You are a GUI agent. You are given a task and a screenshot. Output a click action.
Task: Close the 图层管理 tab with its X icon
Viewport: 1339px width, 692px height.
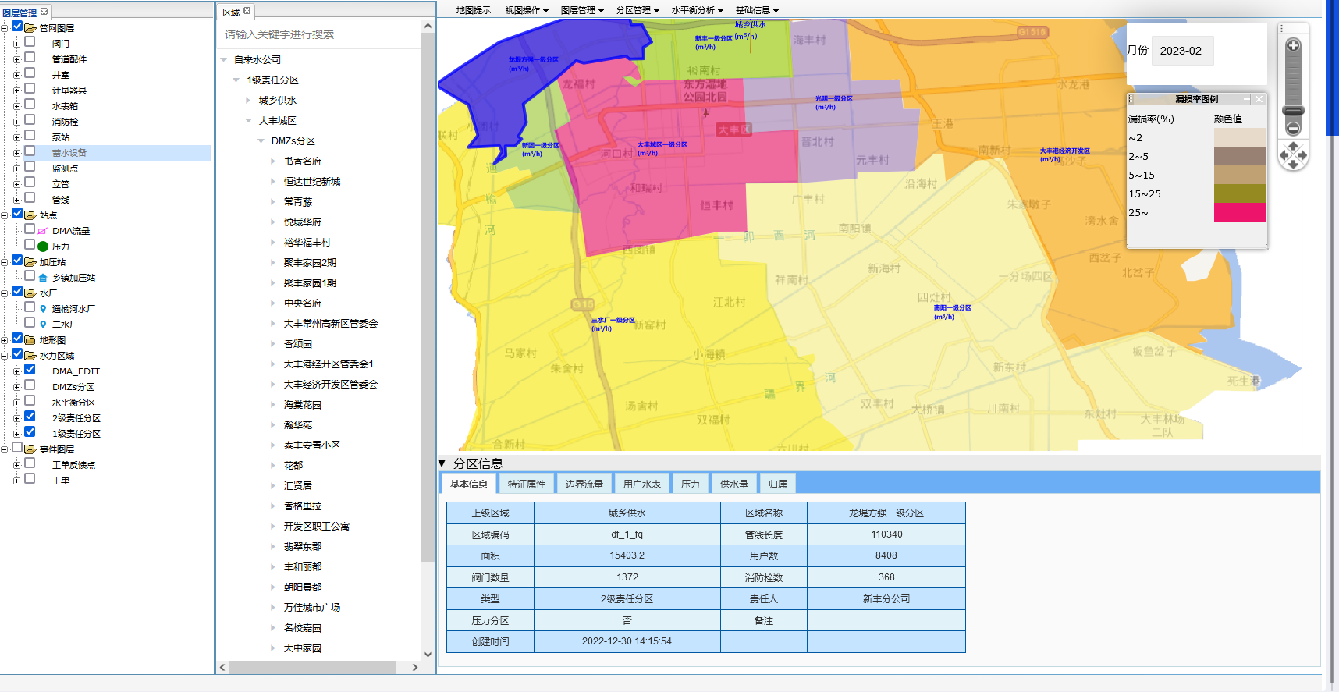pos(44,12)
